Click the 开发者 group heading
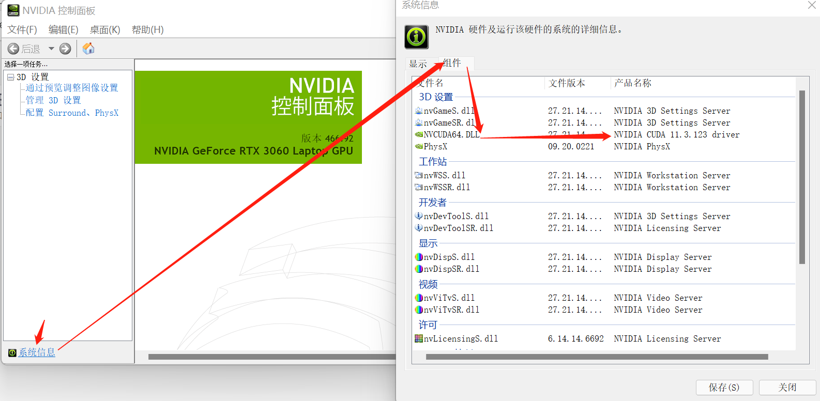 pos(433,203)
